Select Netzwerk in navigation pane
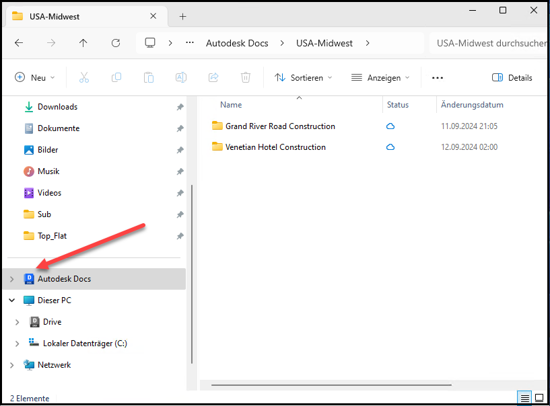550x406 pixels. (x=54, y=365)
